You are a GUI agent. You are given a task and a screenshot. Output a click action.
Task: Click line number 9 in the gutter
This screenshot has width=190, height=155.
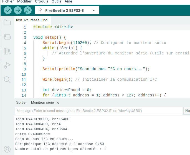25,69
